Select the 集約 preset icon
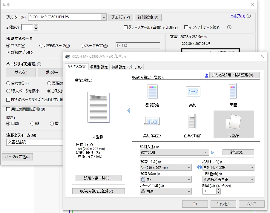The height and width of the screenshot is (213, 270). [193, 91]
